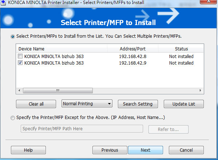Click the Status column header
This screenshot has height=160, width=218.
pos(181,49)
